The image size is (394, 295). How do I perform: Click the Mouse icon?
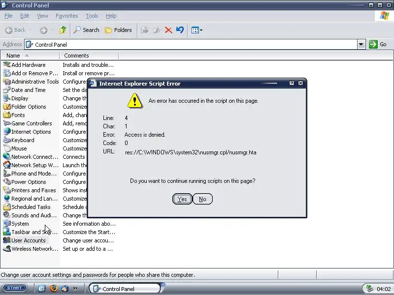pos(7,148)
